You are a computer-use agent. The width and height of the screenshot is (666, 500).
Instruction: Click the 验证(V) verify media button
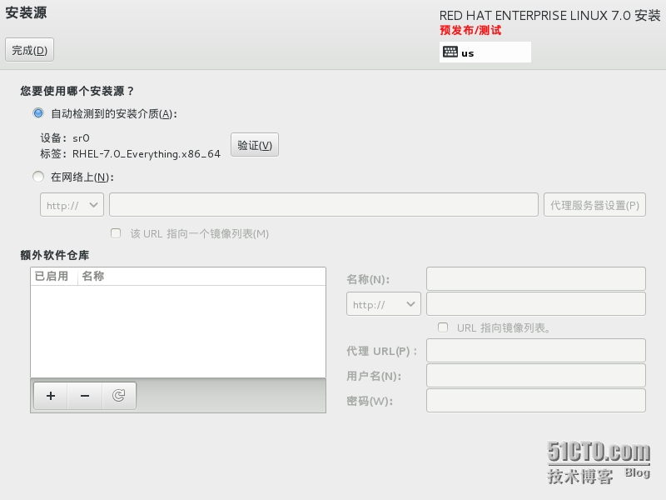pyautogui.click(x=255, y=145)
